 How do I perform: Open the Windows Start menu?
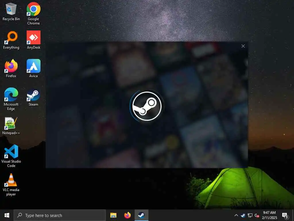(x=7, y=215)
